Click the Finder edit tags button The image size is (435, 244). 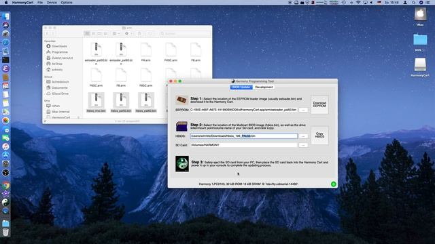click(150, 34)
